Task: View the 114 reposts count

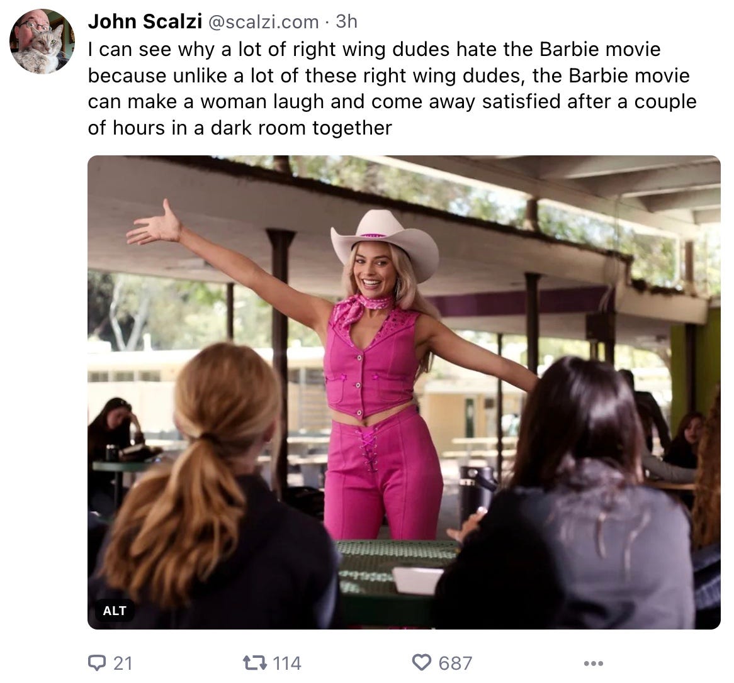Action: 286,664
